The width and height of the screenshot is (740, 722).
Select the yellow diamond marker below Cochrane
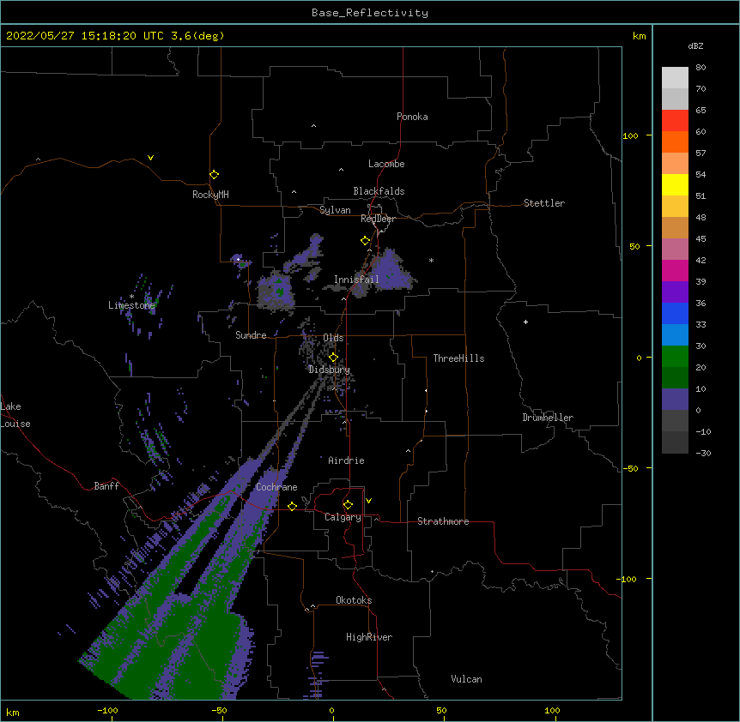click(x=292, y=507)
